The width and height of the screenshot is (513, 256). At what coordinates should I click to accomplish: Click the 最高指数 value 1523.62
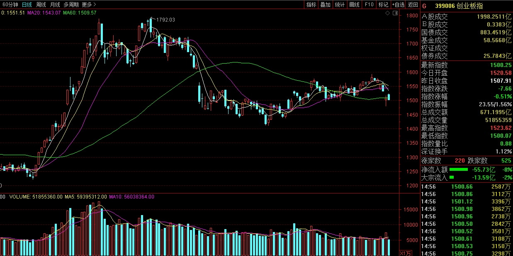500,128
